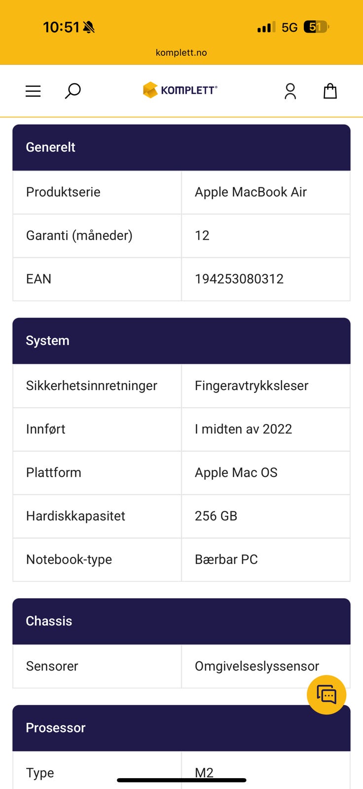Viewport: 363px width, 789px height.
Task: Tap the Hardiskkapasitet row label
Action: (x=75, y=516)
